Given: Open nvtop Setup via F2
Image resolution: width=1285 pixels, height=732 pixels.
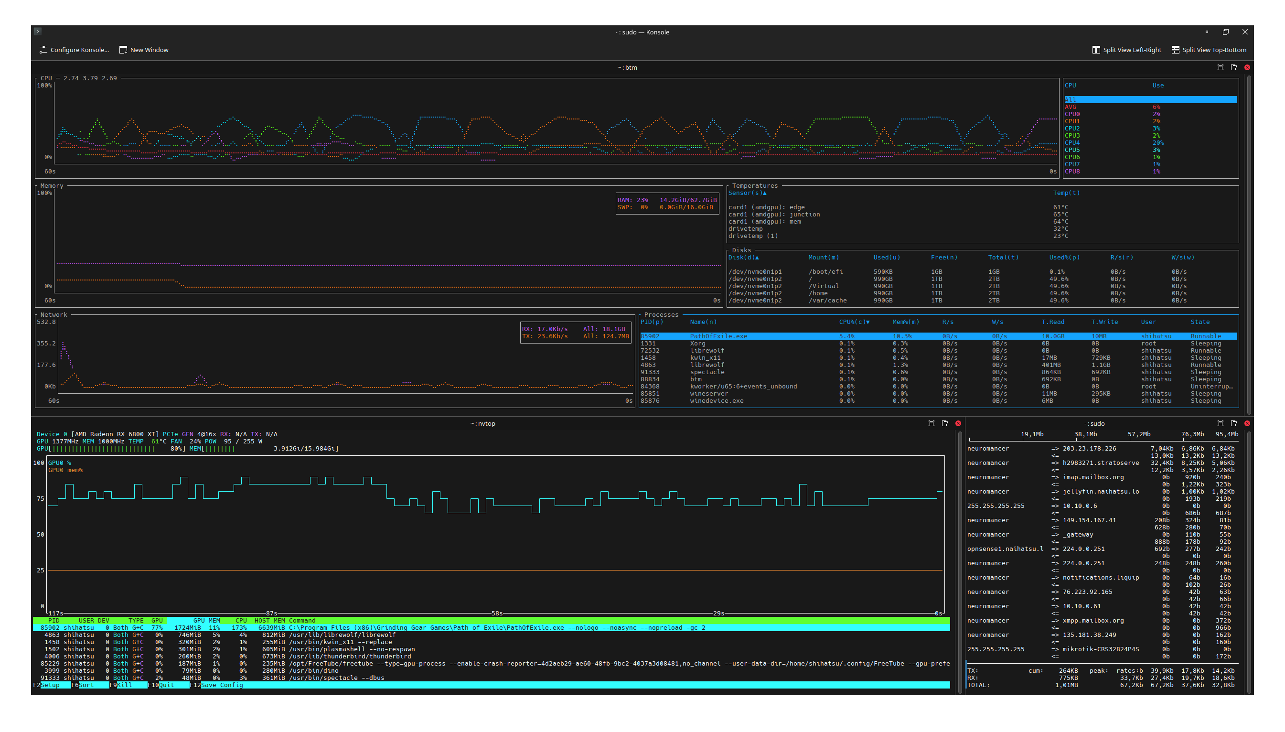Looking at the screenshot, I should click(50, 685).
